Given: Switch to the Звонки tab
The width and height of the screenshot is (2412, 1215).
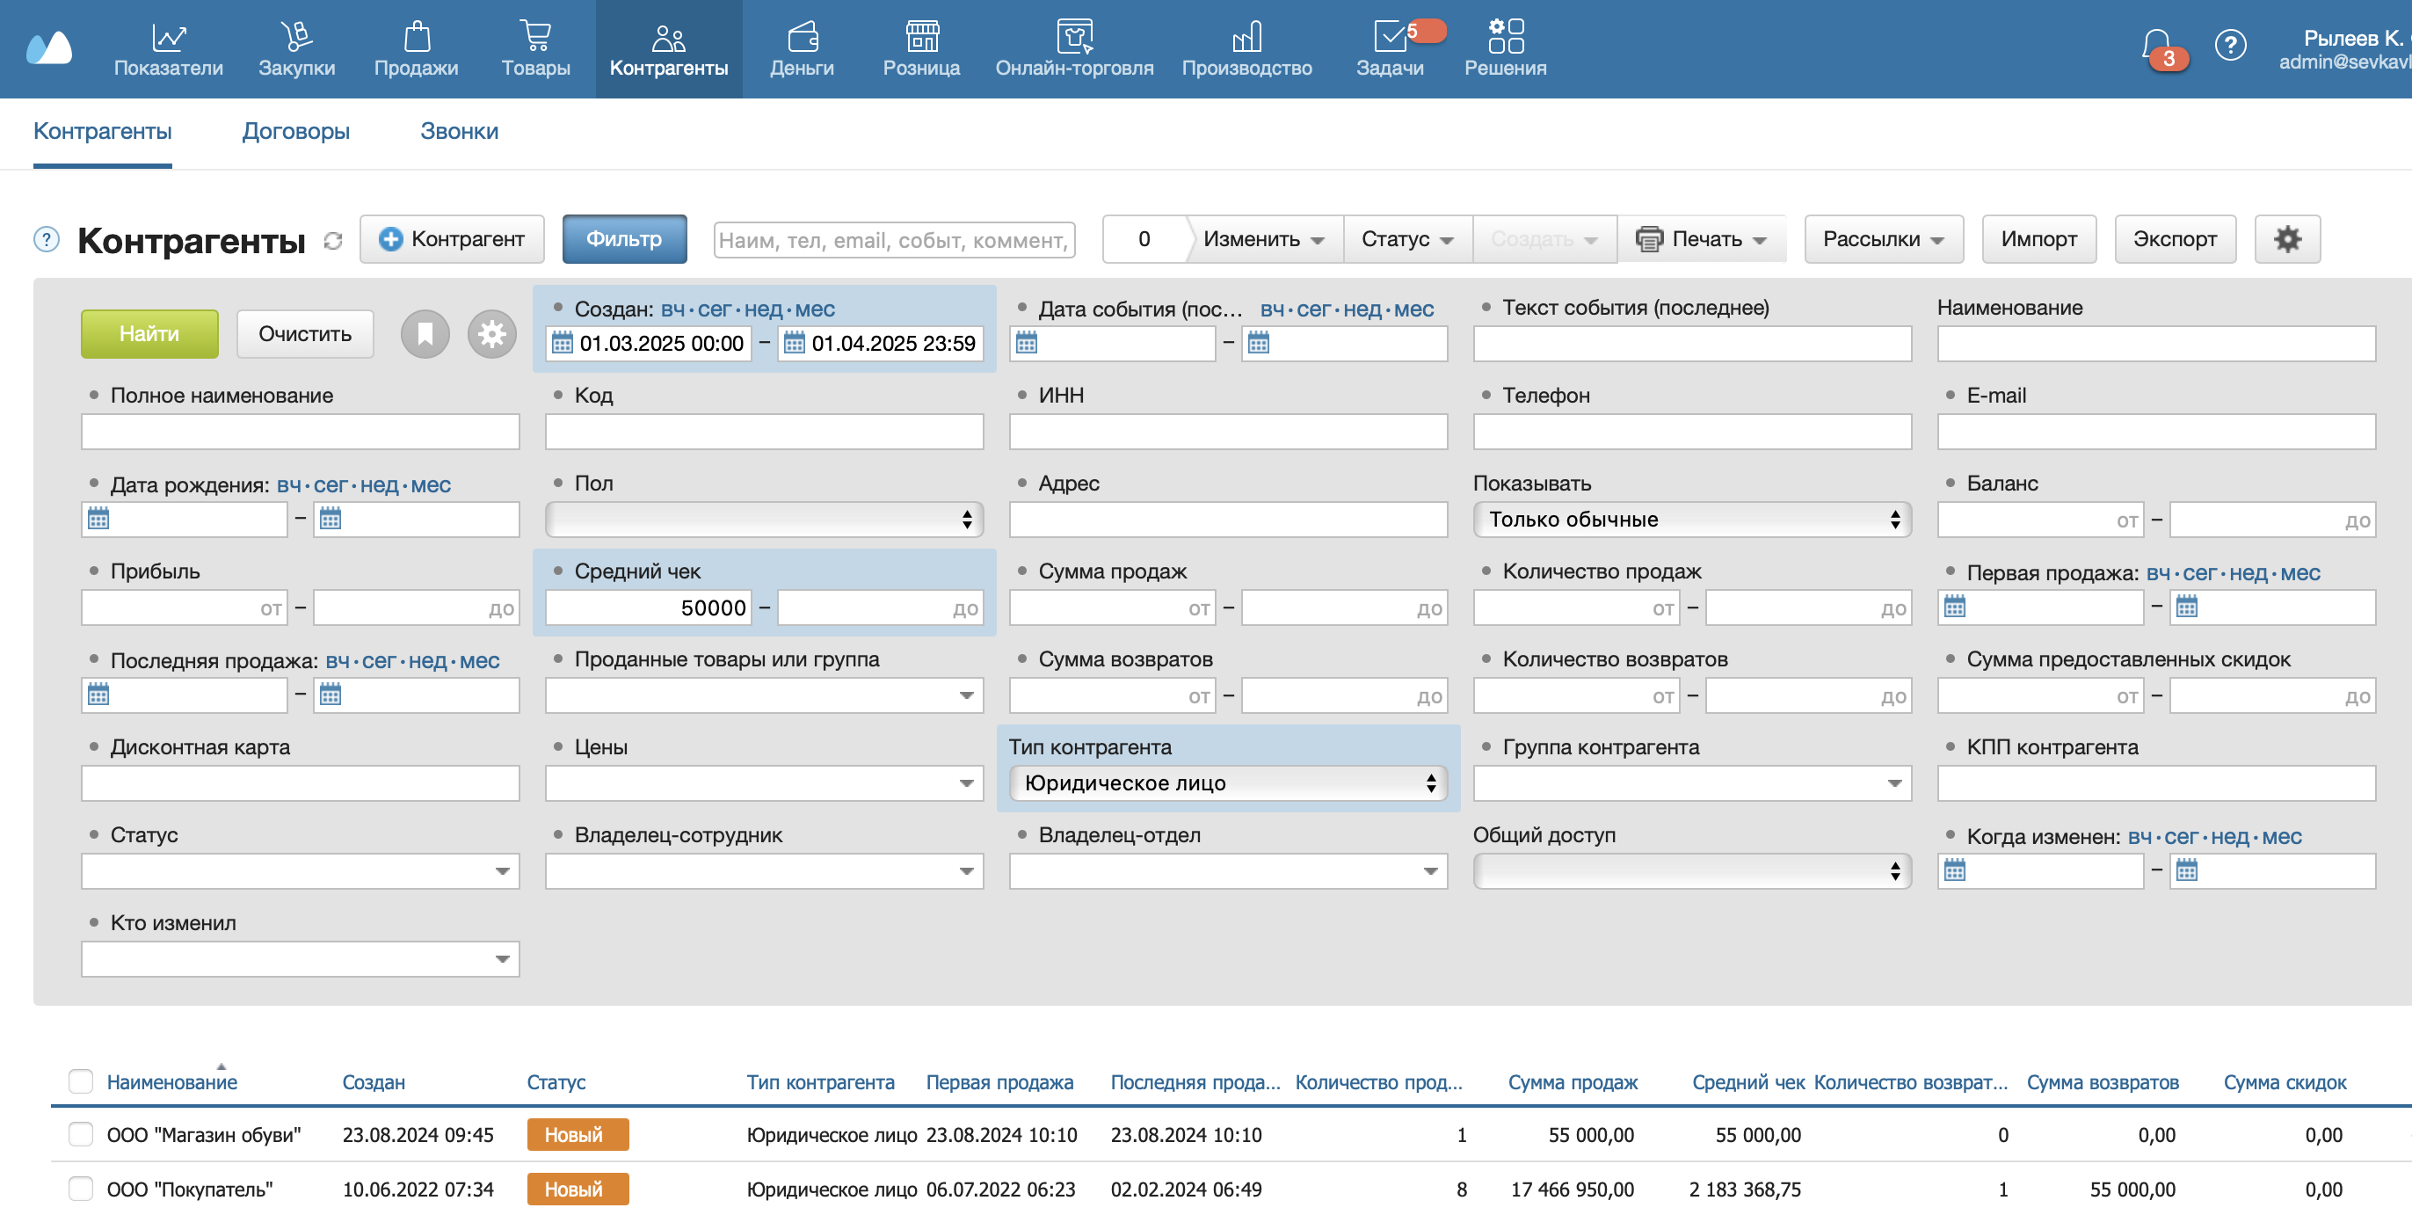Looking at the screenshot, I should 459,131.
